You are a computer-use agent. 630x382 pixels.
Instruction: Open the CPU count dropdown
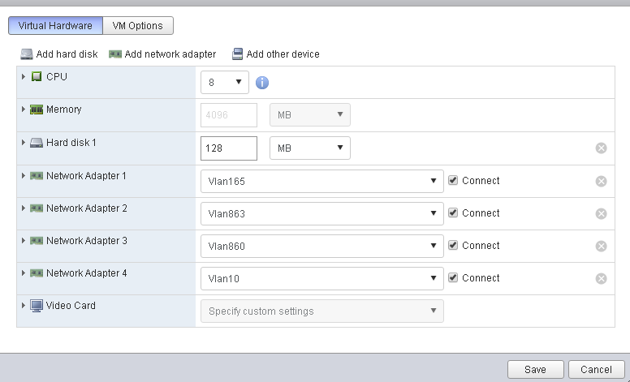[x=225, y=82]
